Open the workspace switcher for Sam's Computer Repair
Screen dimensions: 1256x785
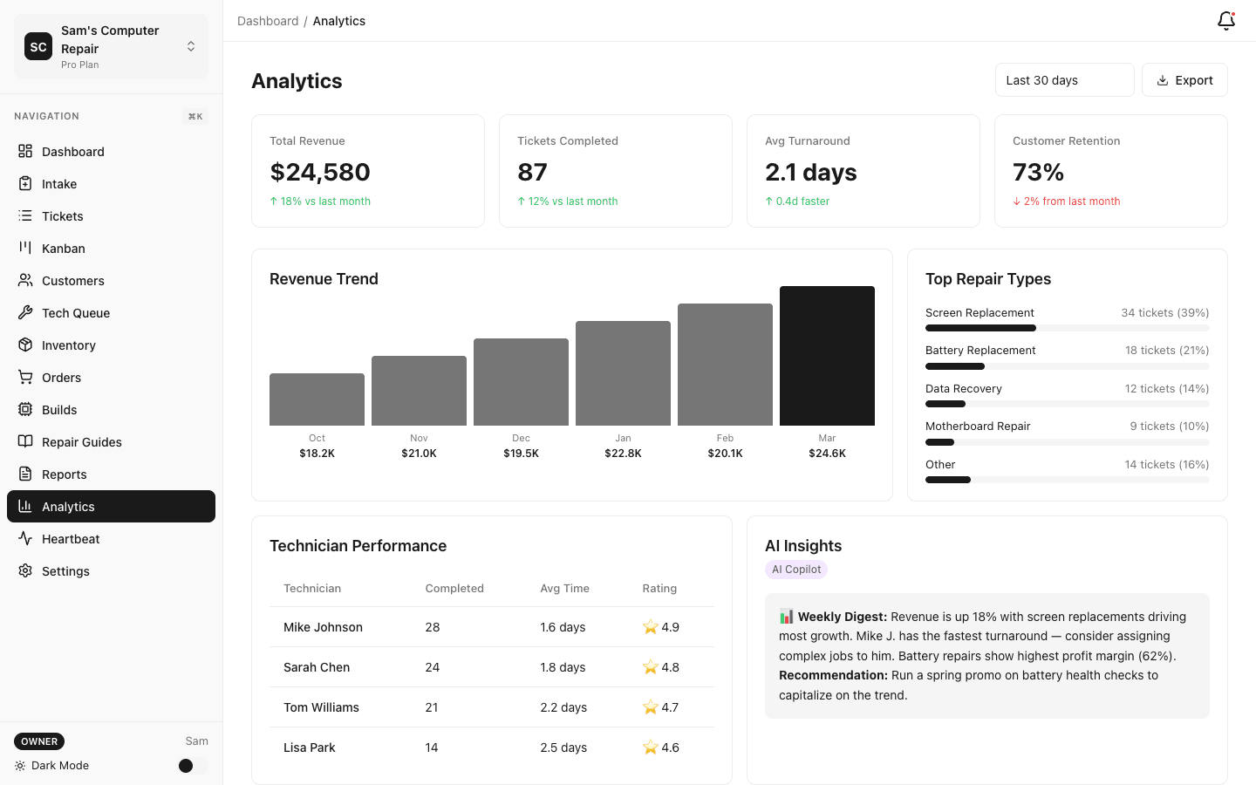point(190,46)
